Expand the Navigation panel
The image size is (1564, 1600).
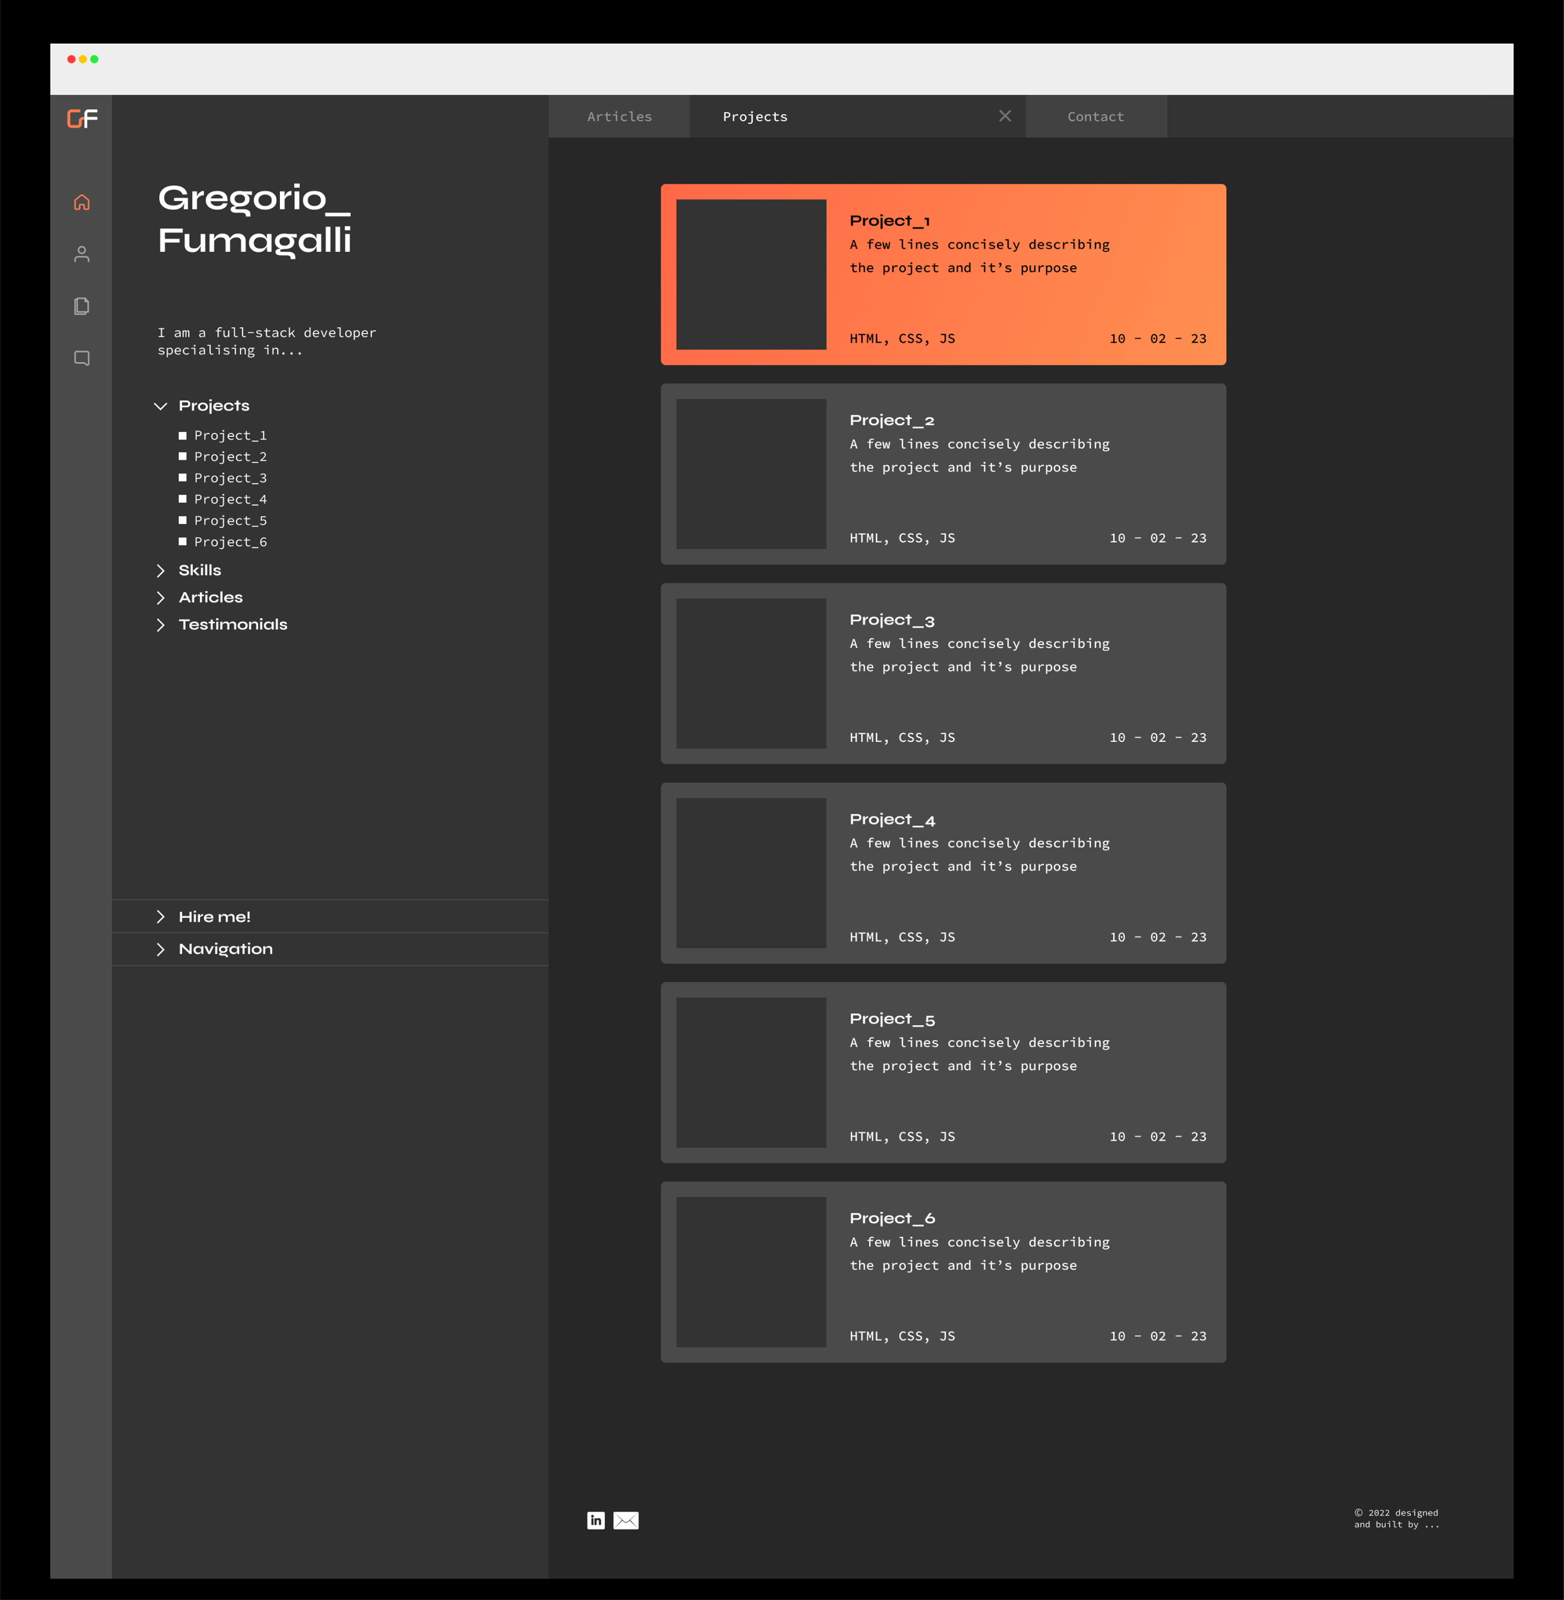pos(161,949)
